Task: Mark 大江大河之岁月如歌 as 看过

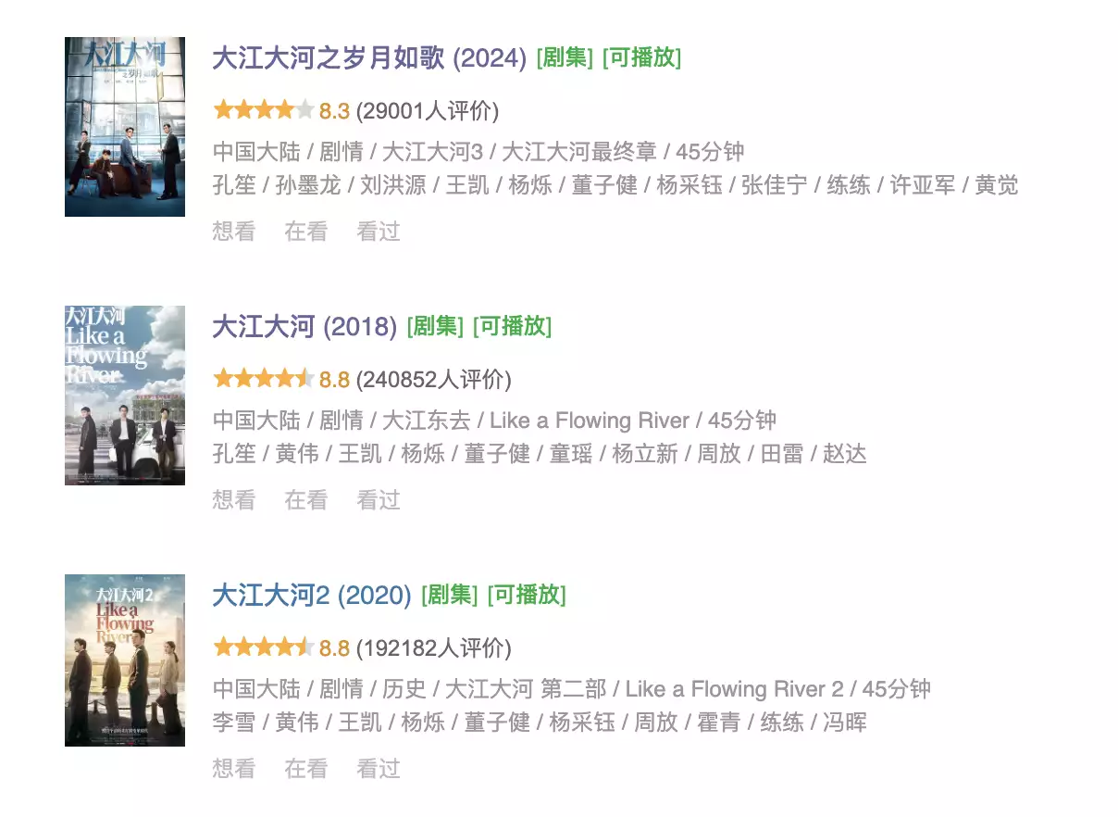Action: (379, 232)
